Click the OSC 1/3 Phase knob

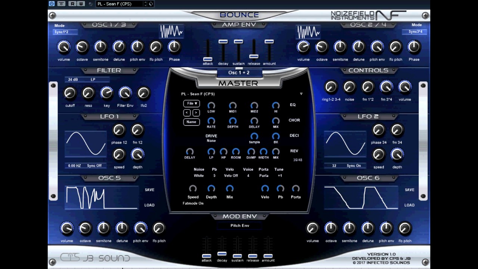174,47
